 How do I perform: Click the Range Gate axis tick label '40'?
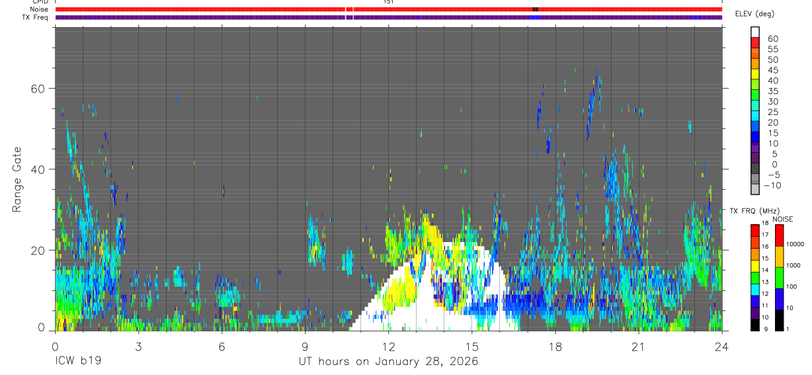(x=38, y=169)
